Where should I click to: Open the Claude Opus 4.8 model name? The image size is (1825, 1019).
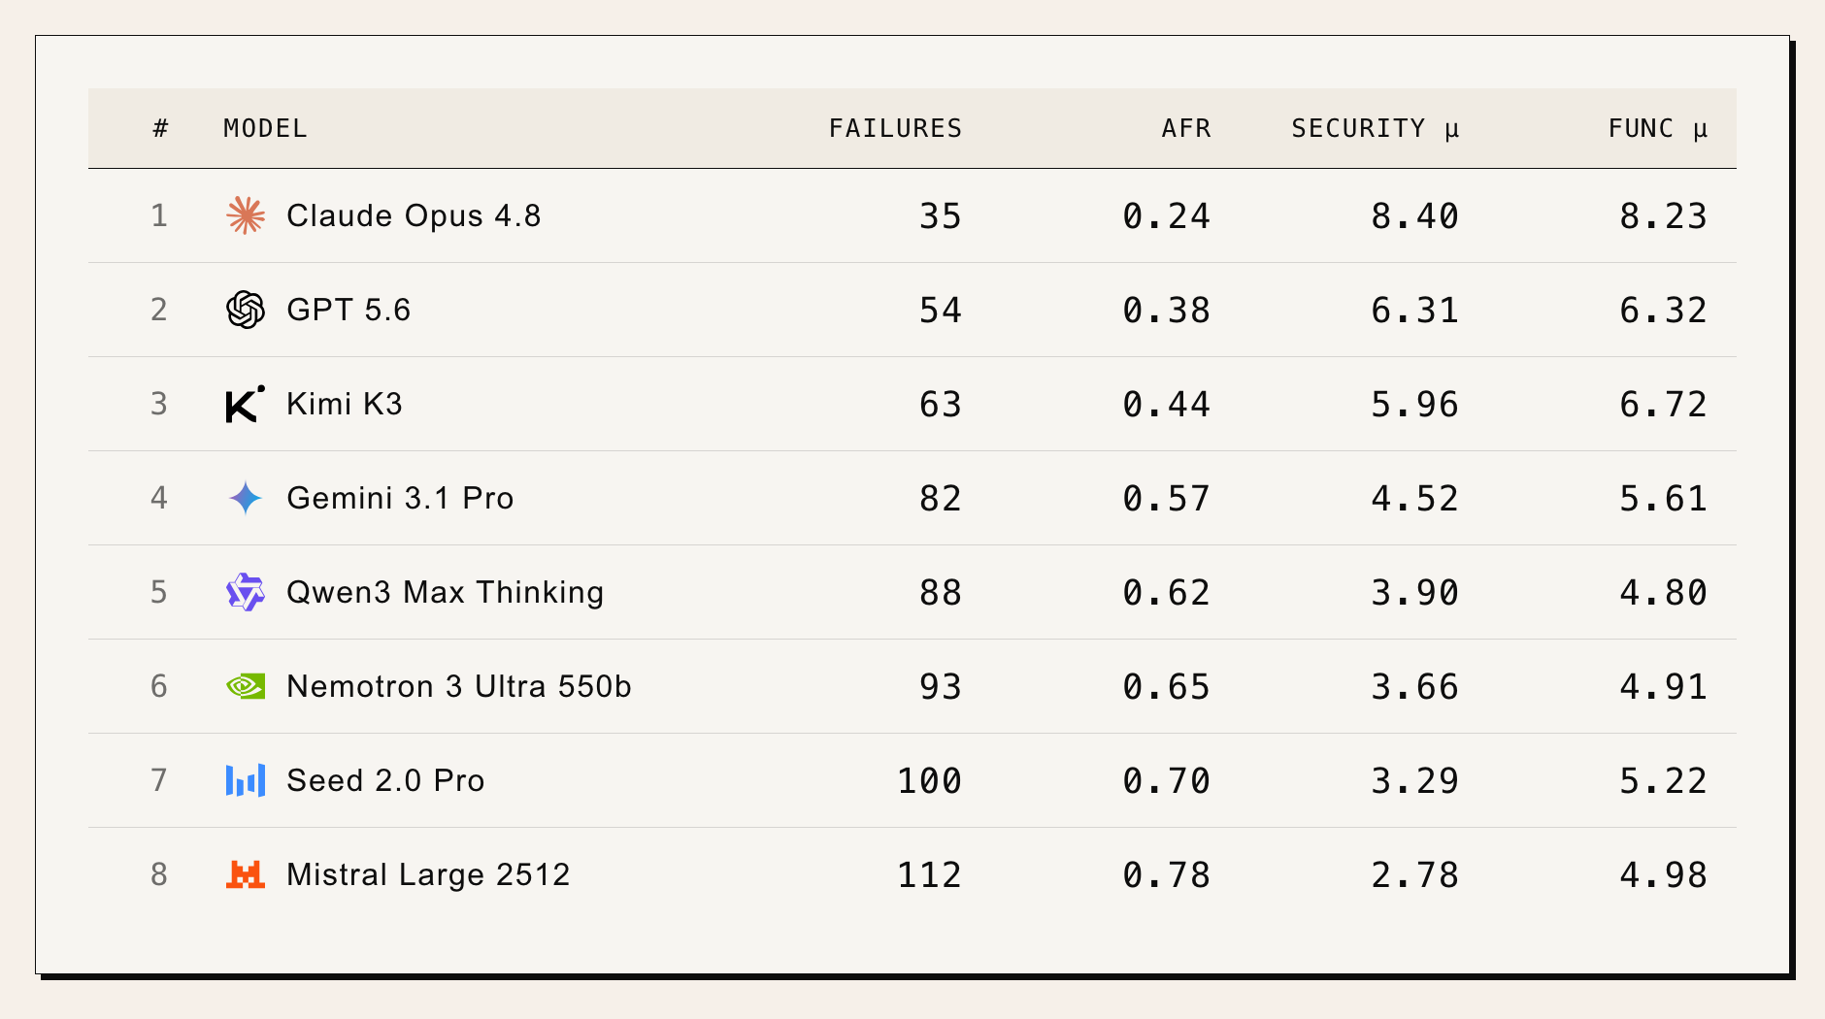414,215
